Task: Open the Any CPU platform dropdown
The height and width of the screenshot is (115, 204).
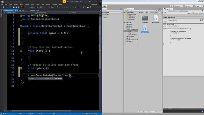Action: point(42,7)
